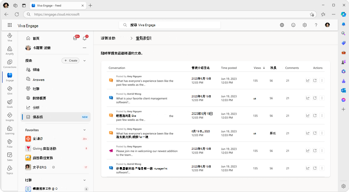Viewport: 349px width, 192px height.
Task: Open Answers in the navigation
Action: [35, 80]
